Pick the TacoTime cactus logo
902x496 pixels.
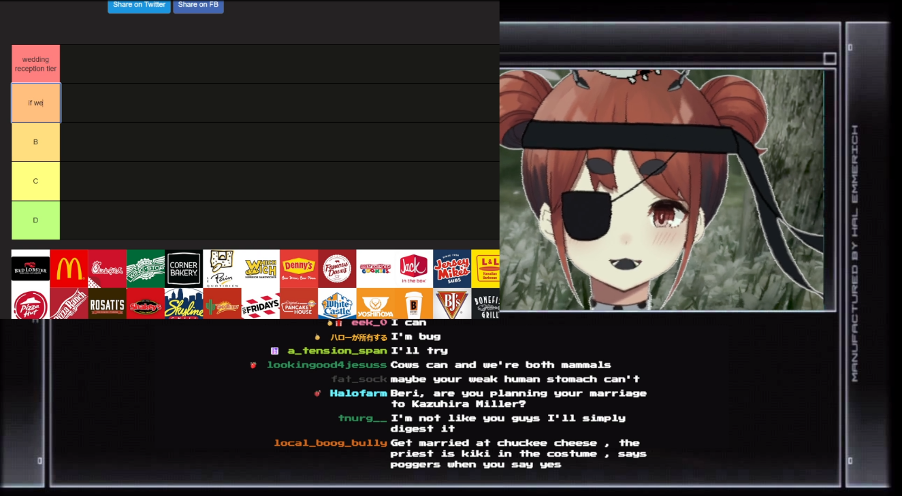pyautogui.click(x=222, y=303)
